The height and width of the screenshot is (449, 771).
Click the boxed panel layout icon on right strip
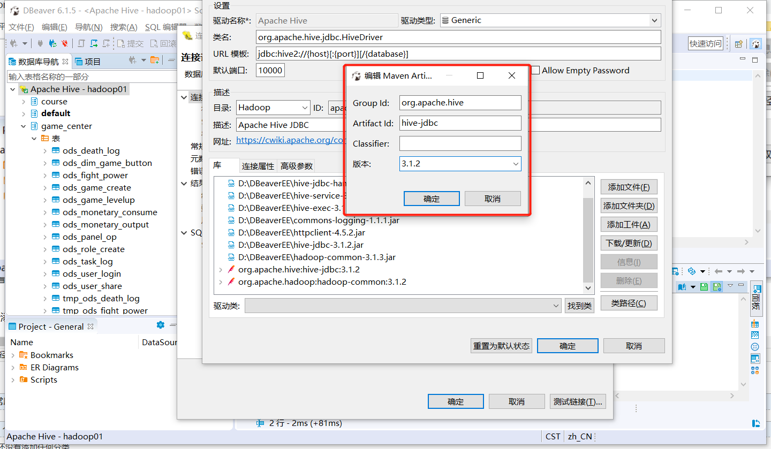click(x=755, y=359)
